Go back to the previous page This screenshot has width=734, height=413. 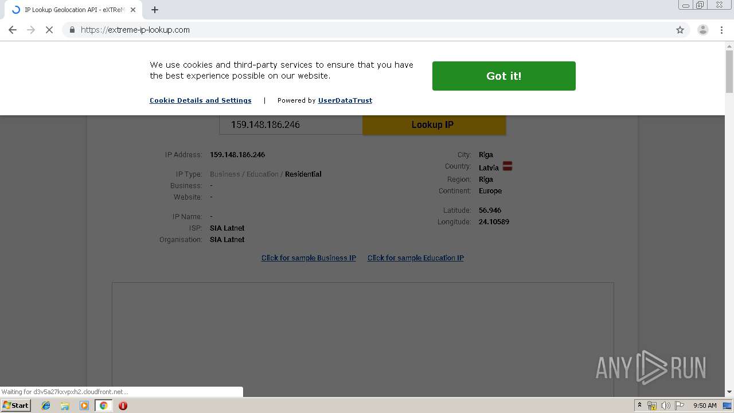tap(13, 30)
